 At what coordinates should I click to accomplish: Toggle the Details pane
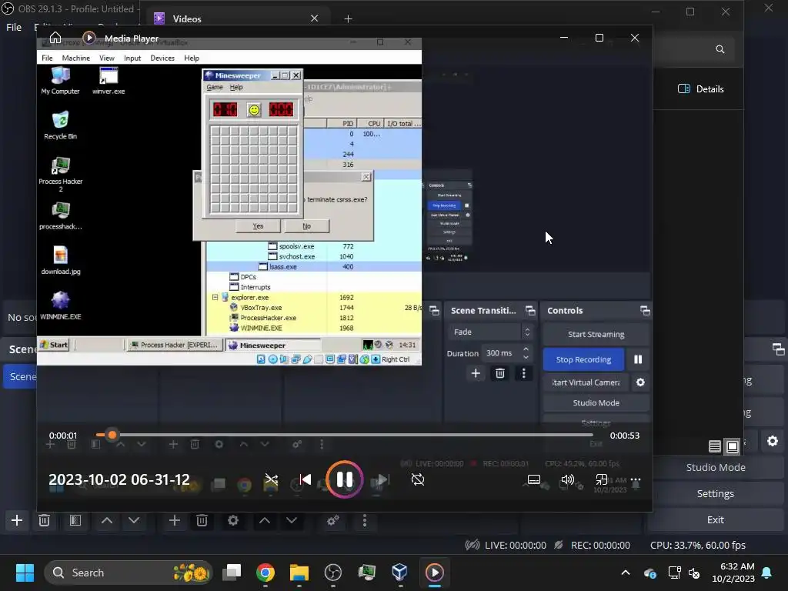pyautogui.click(x=701, y=89)
